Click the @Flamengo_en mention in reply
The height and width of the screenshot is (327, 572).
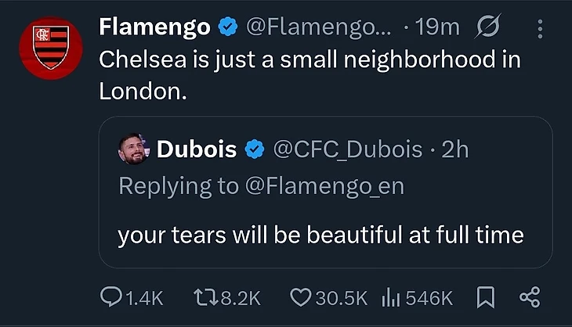326,186
